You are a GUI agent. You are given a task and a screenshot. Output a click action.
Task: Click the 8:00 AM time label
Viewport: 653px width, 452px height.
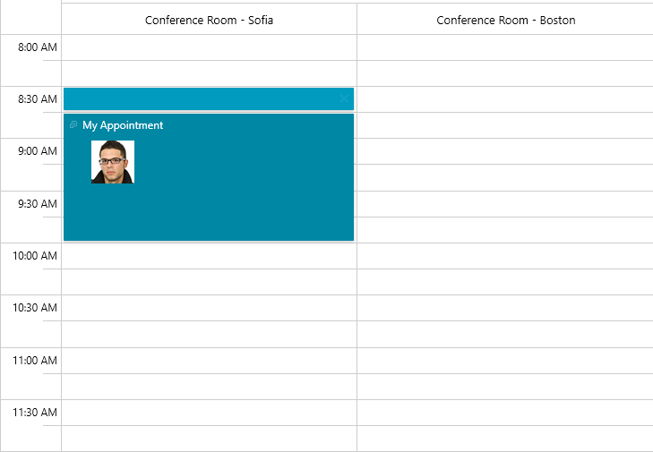coord(38,47)
